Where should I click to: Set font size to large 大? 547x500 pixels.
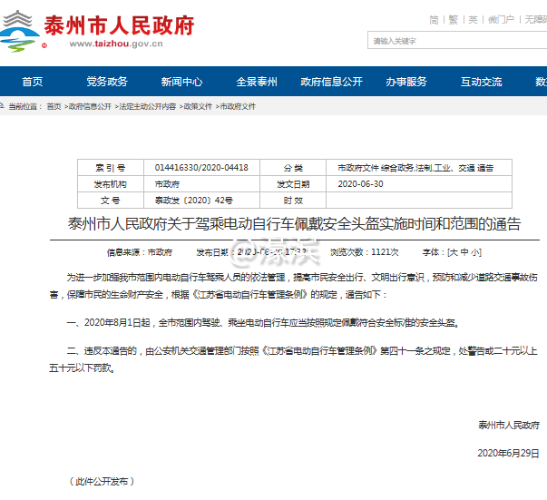click(x=453, y=251)
